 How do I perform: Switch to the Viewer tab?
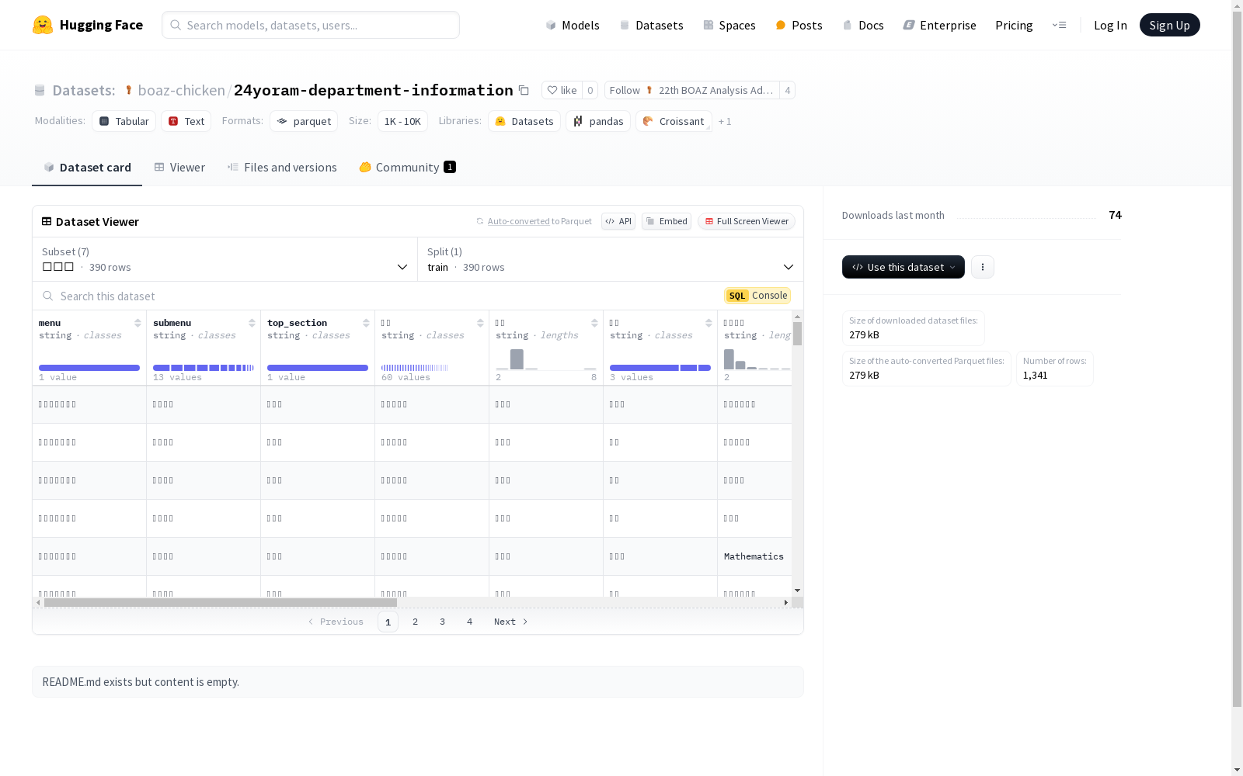click(179, 168)
